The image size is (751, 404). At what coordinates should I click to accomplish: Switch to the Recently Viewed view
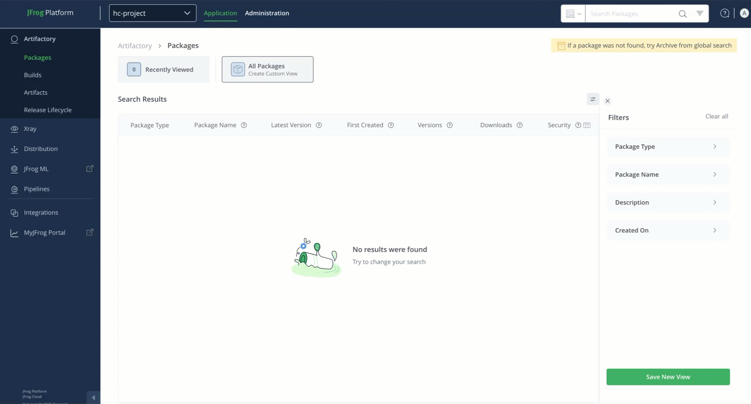[164, 69]
